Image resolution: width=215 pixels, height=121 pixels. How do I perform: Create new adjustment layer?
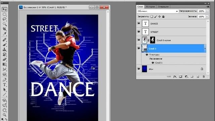186,77
